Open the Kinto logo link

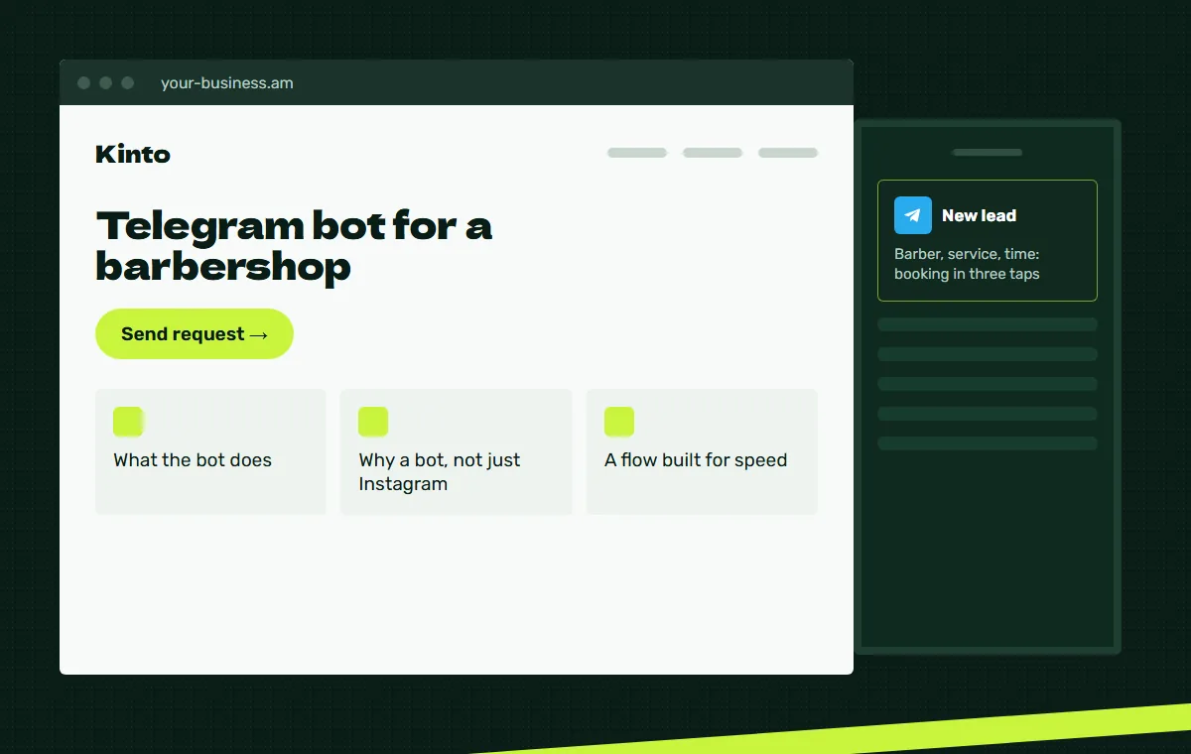(133, 154)
